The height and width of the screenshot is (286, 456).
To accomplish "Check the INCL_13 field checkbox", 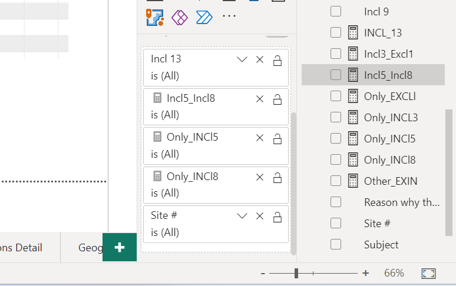I will 336,32.
